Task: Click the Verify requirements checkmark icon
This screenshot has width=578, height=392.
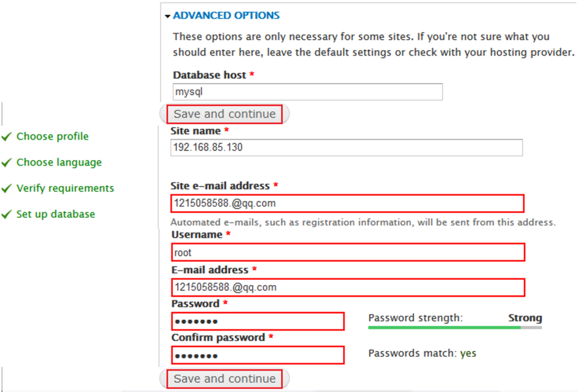Action: (x=7, y=189)
